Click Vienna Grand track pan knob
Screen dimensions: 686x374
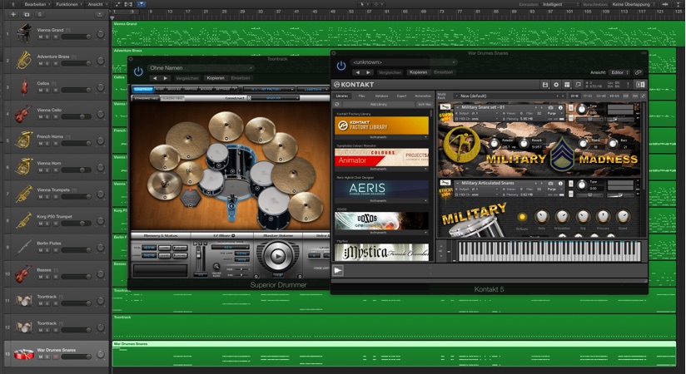[x=101, y=34]
